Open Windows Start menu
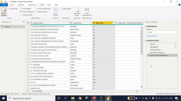This screenshot has height=101, width=181. (3, 98)
